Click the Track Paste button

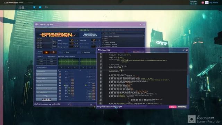[x=41, y=64]
